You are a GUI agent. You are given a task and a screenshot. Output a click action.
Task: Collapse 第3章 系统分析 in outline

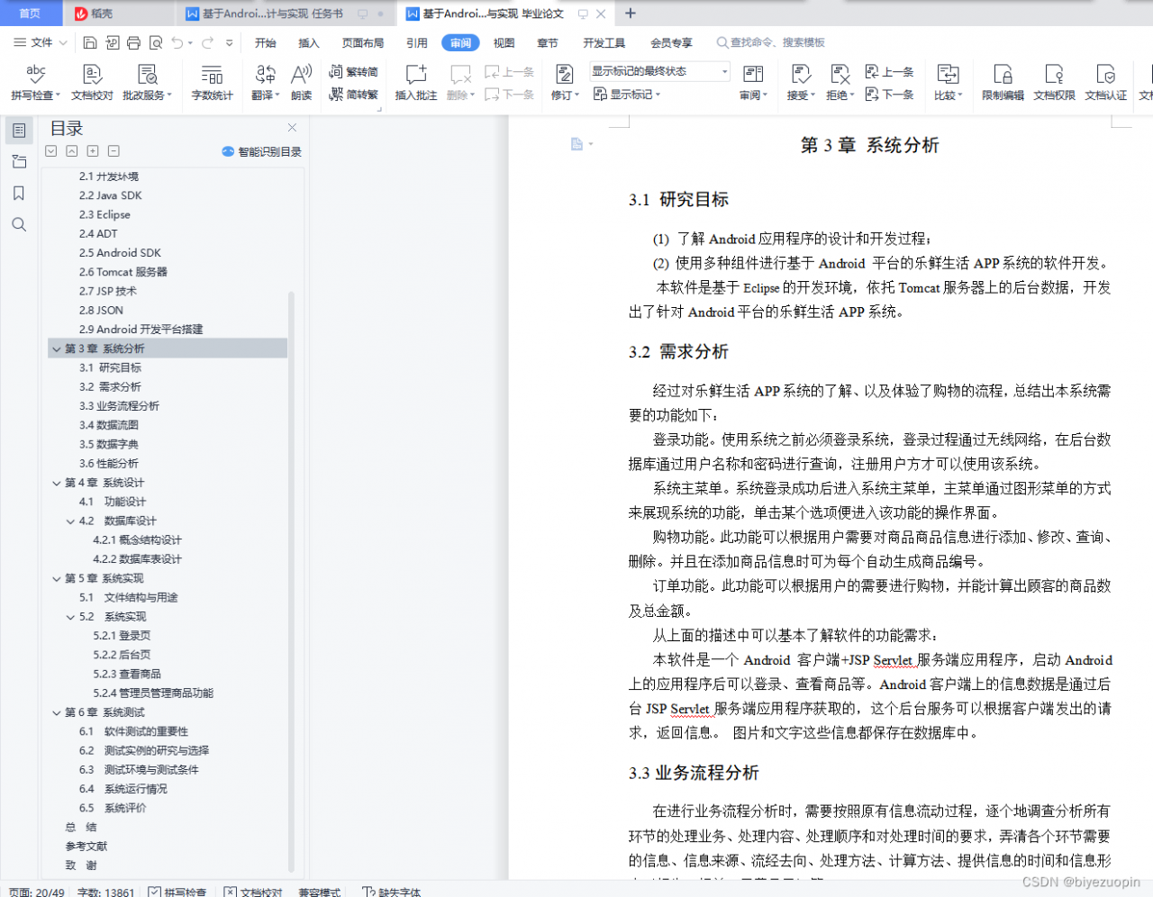(x=57, y=349)
